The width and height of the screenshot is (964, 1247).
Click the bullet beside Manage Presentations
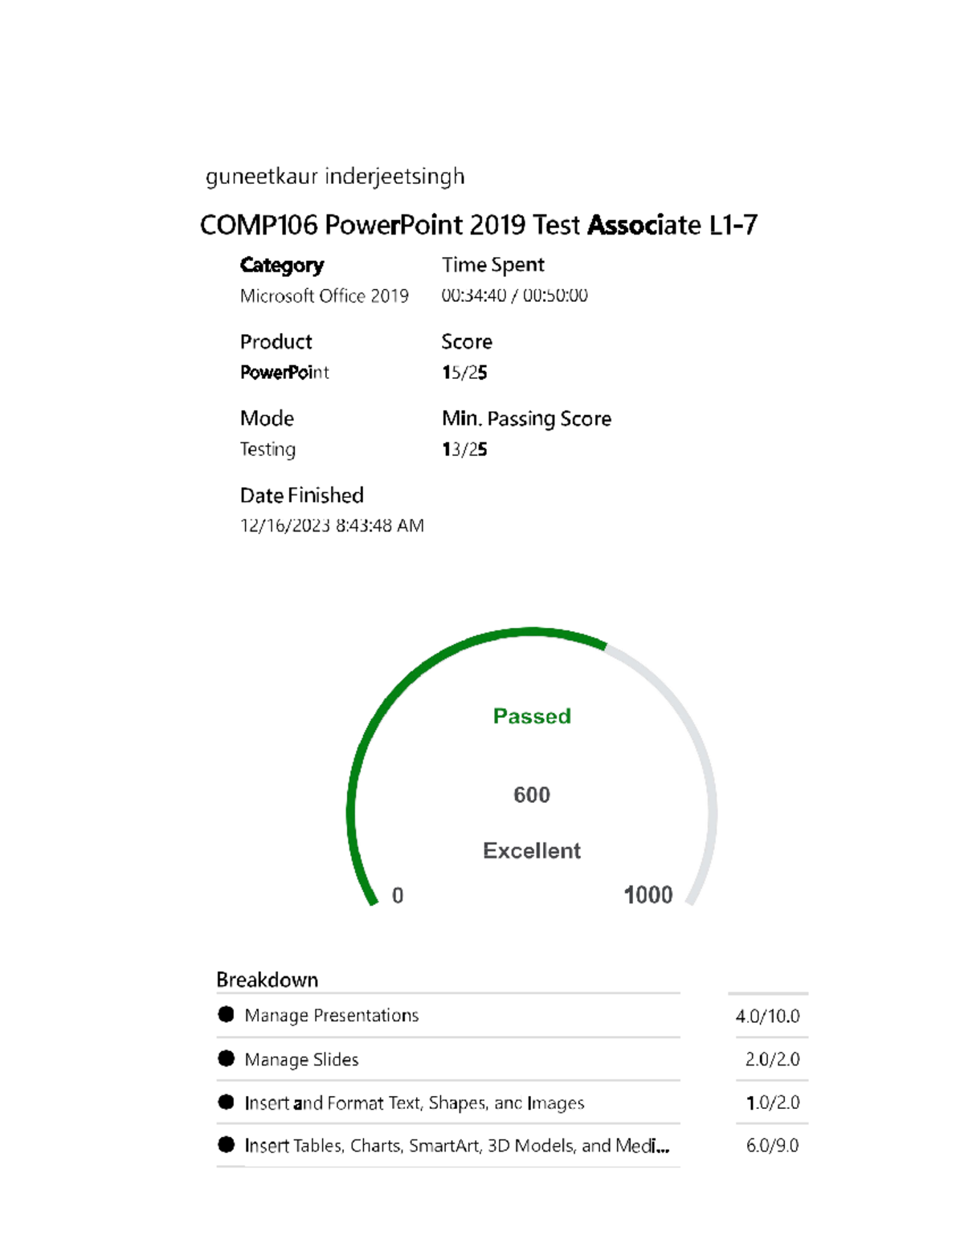click(226, 1014)
